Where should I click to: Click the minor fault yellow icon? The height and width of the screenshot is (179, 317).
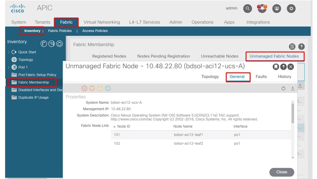(x=100, y=88)
